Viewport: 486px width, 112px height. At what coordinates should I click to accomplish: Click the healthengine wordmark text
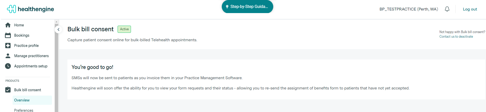(x=36, y=9)
